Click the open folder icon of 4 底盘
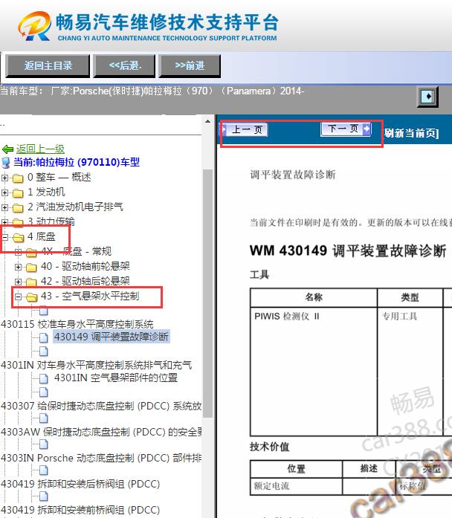The image size is (452, 518). (18, 237)
